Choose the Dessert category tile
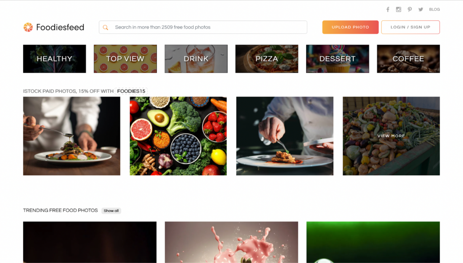The width and height of the screenshot is (463, 263). [337, 59]
